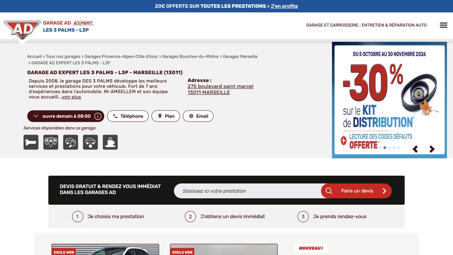
Task: Open the 'Garages Marseille' breadcrumb
Action: click(x=240, y=57)
